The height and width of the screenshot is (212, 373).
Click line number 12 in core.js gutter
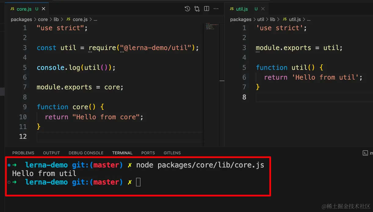click(23, 136)
